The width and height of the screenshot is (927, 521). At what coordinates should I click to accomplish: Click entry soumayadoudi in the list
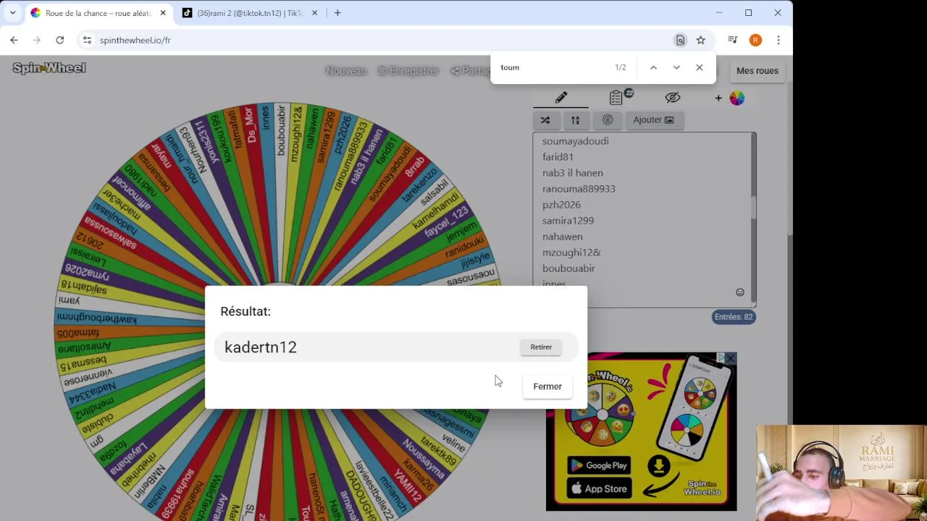(575, 141)
